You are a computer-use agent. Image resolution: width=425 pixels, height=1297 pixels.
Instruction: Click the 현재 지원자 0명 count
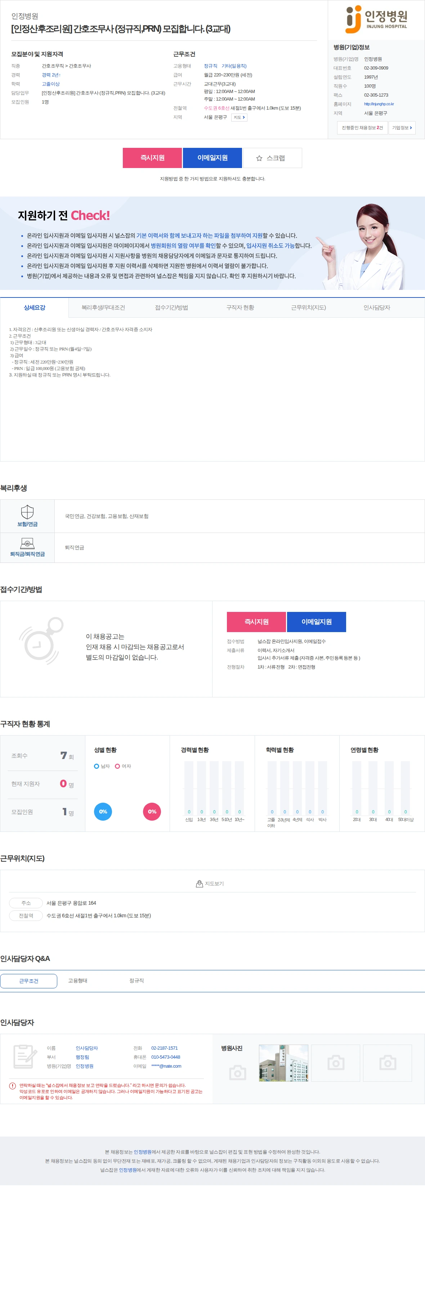click(66, 784)
